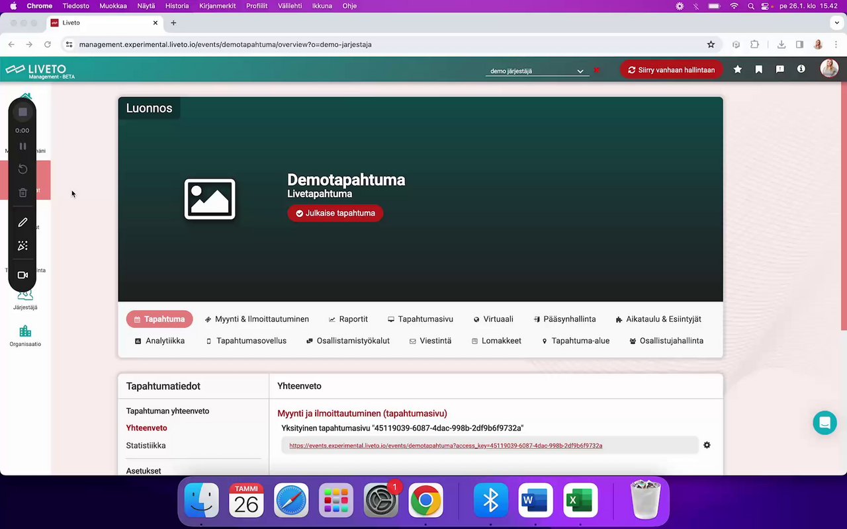The width and height of the screenshot is (847, 529).
Task: Open the user profile avatar in the Liveto header
Action: coord(829,68)
